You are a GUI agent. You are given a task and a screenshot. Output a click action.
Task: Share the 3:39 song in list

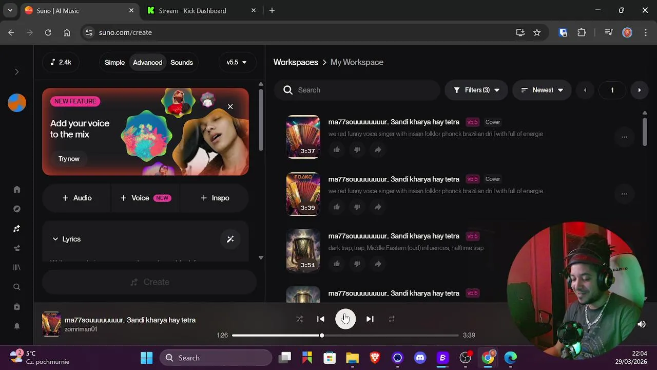coord(378,207)
